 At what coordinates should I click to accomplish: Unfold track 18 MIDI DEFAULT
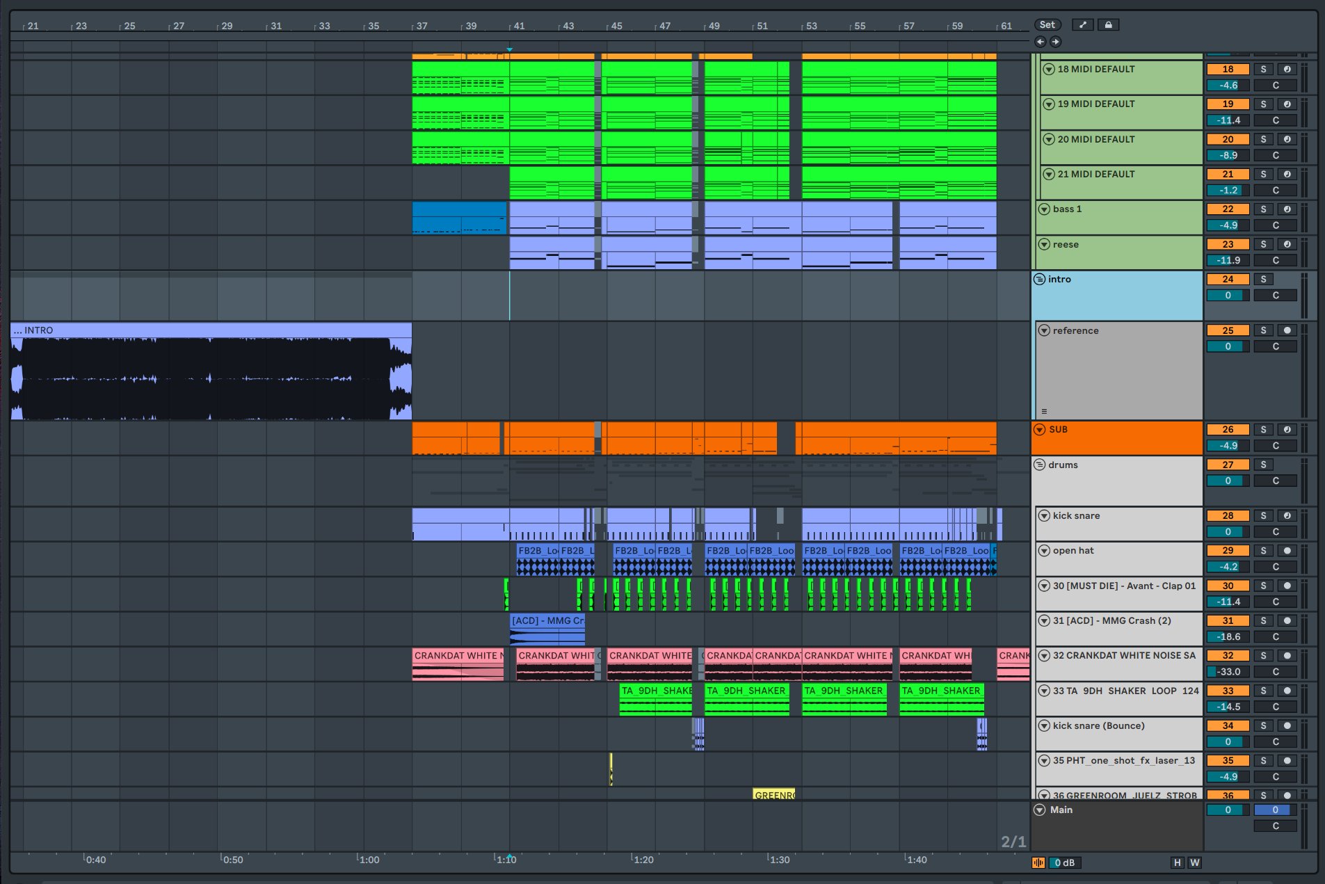click(1049, 69)
